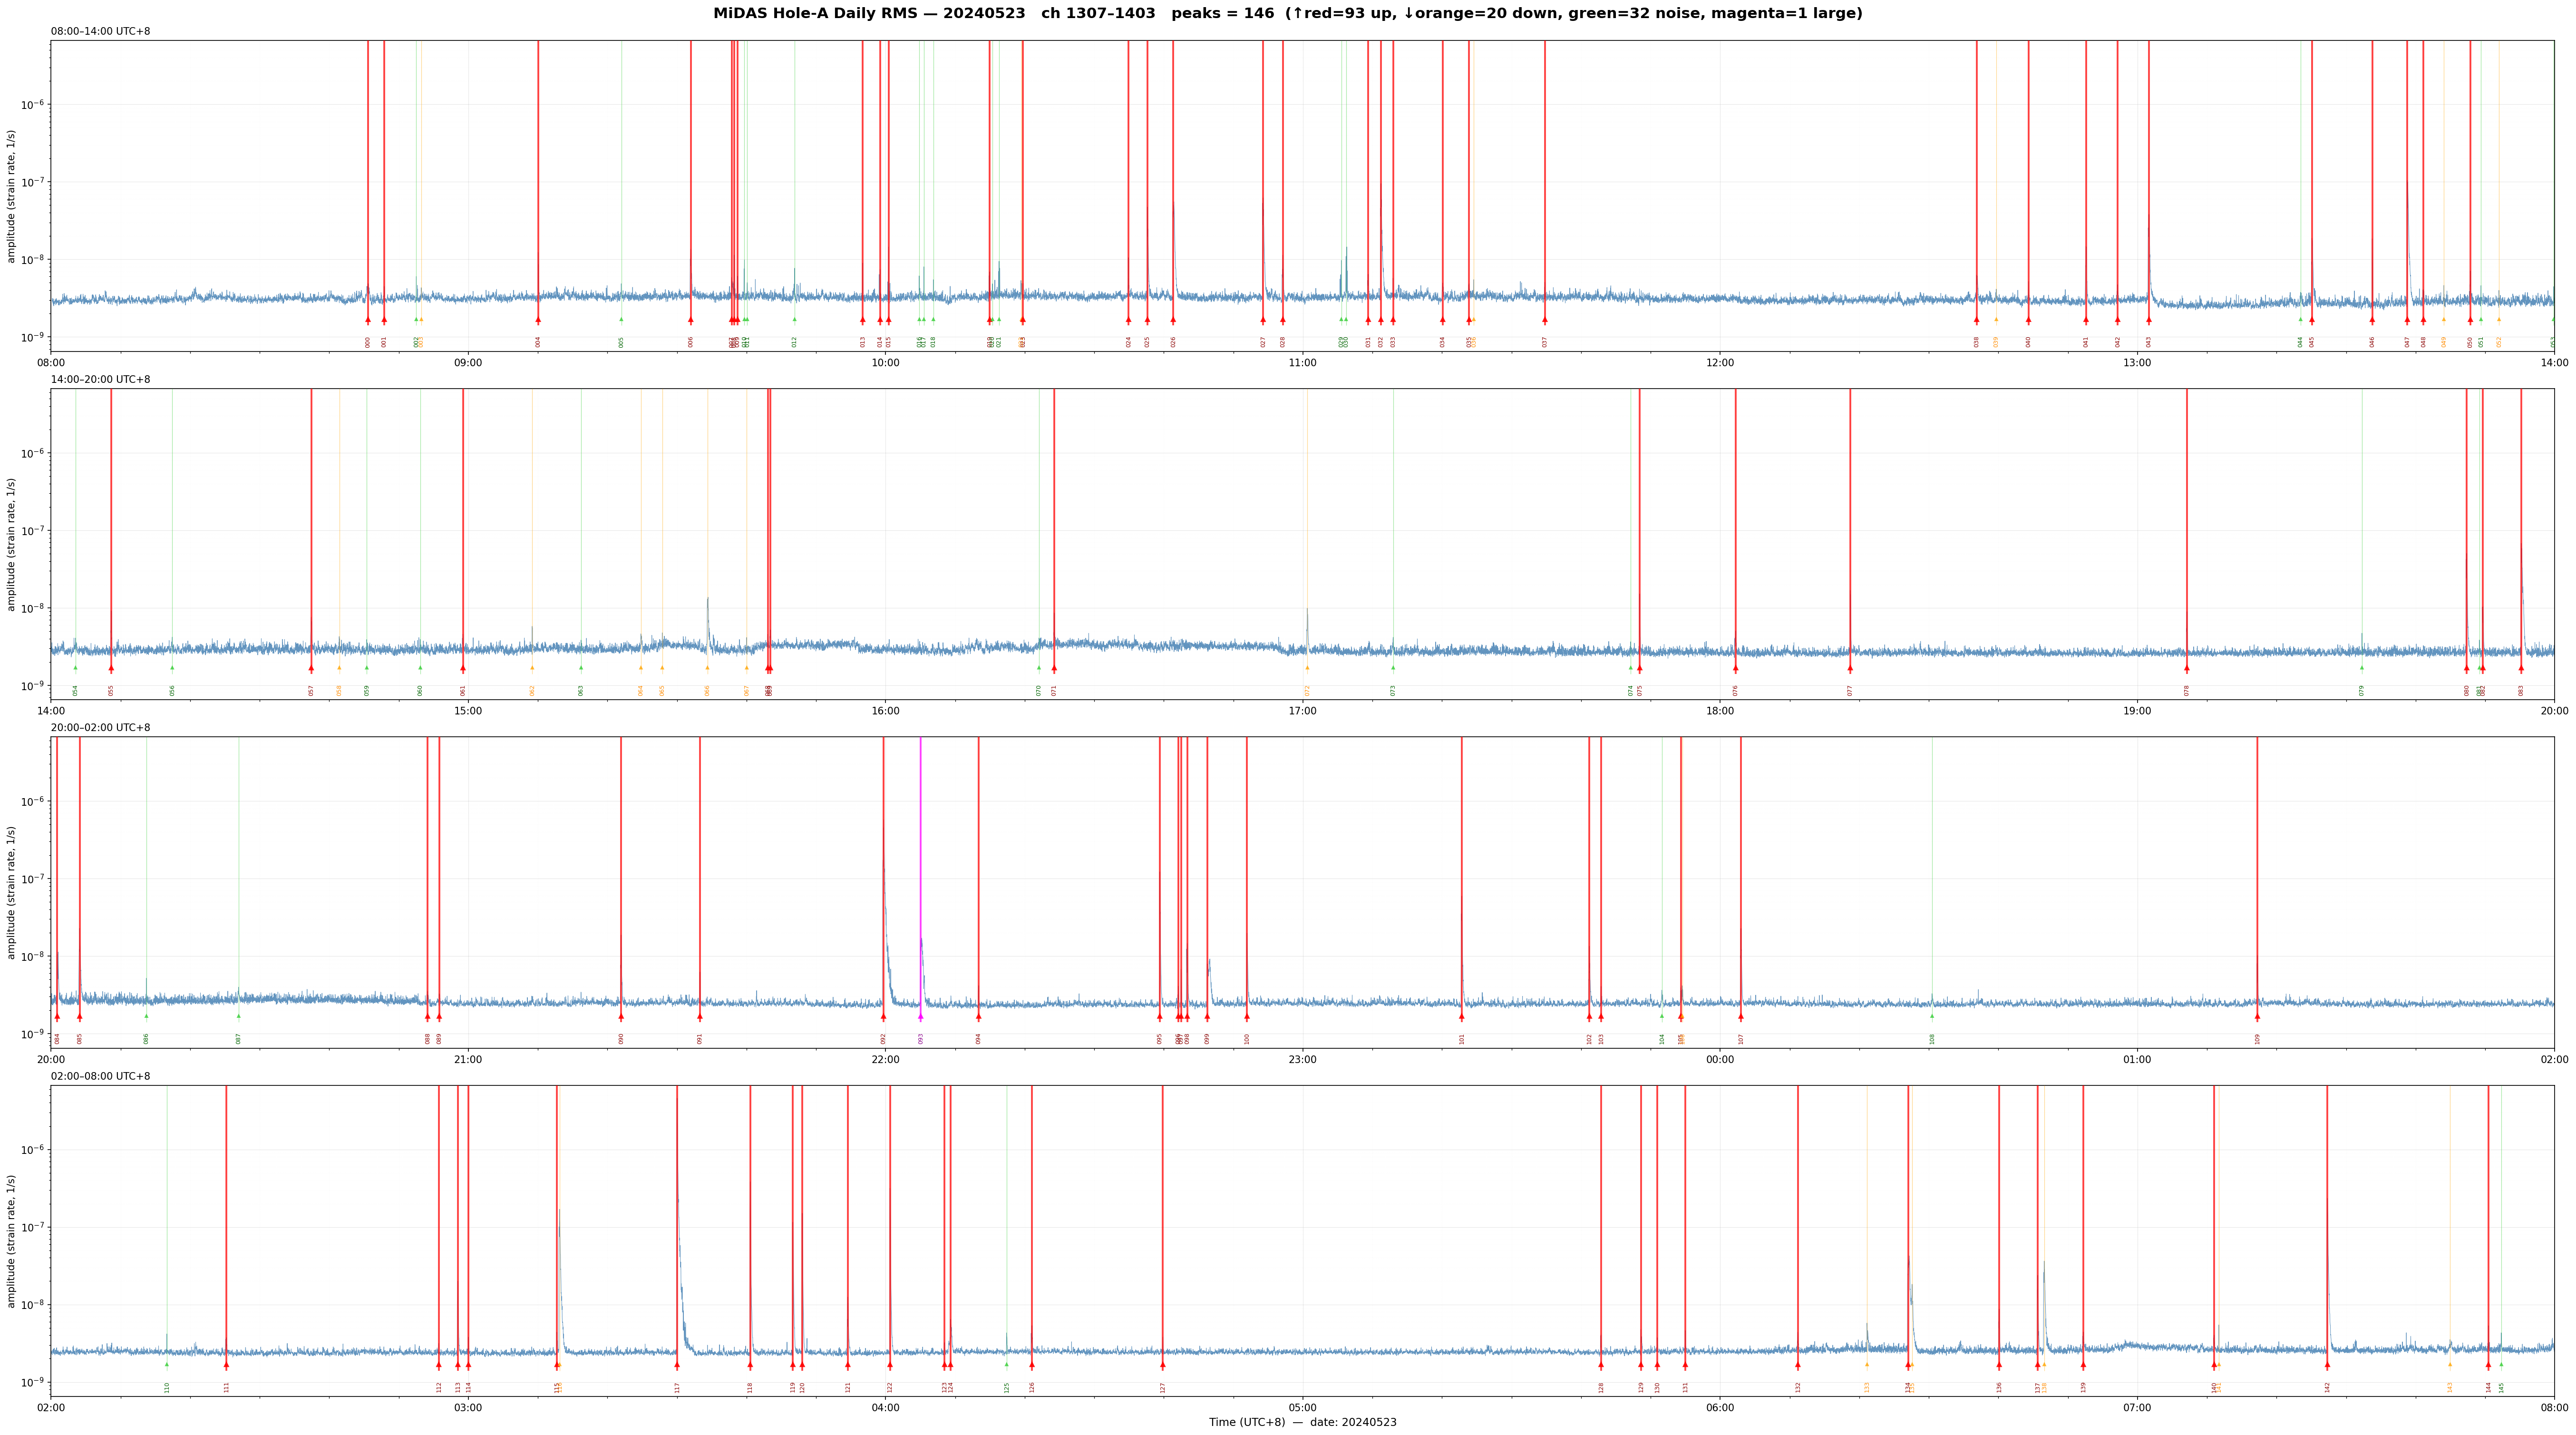Click peak number label '111'
Screen dimensions: 2576x1435
(226, 1387)
